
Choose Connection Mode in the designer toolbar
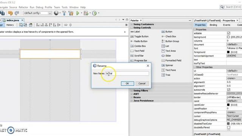point(25,25)
